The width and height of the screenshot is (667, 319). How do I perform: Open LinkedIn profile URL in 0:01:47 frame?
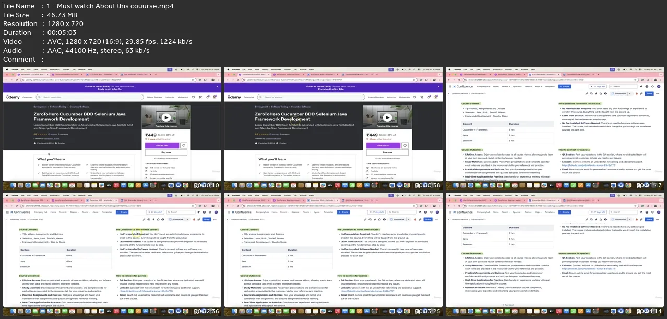589,166
